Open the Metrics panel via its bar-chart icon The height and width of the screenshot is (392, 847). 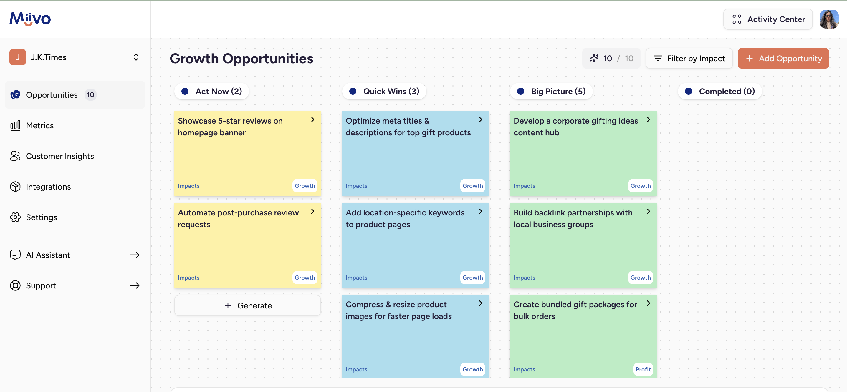click(x=15, y=125)
